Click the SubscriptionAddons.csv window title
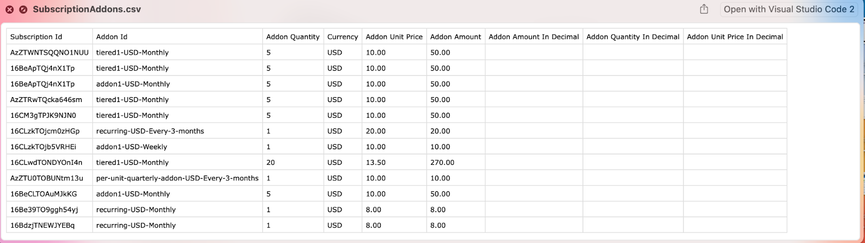This screenshot has width=865, height=243. pos(87,9)
